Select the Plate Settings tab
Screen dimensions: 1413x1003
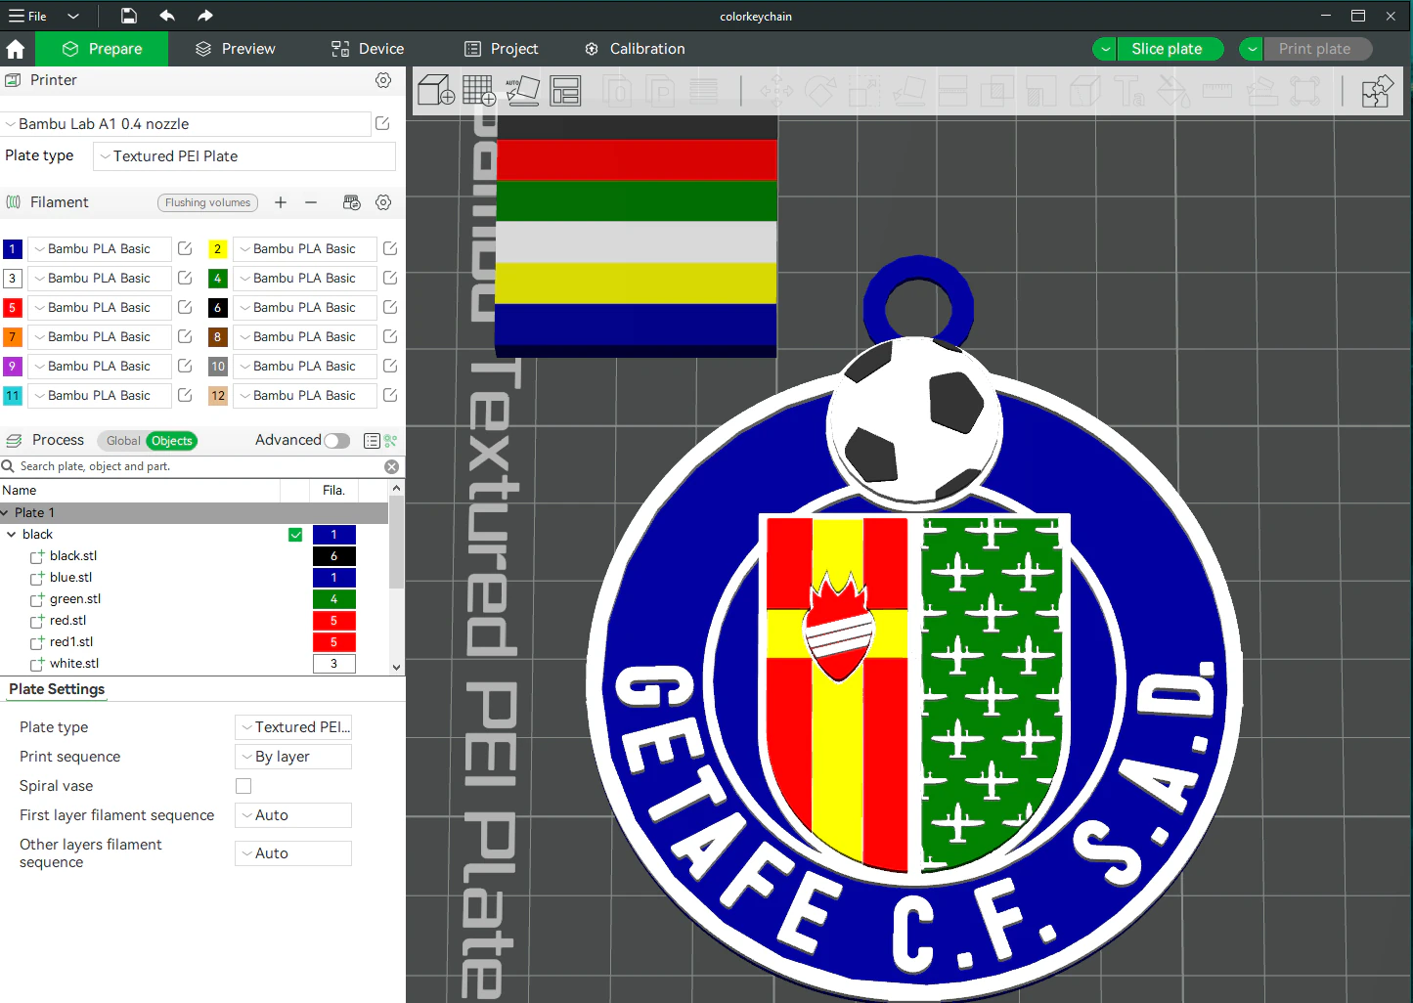[57, 689]
